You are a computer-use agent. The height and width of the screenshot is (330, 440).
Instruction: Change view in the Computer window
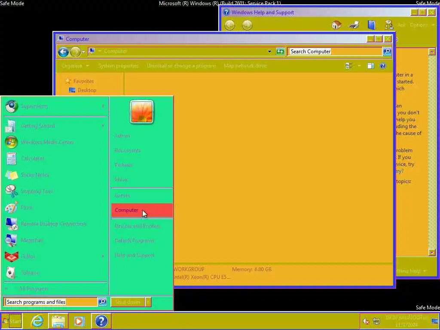click(x=349, y=66)
